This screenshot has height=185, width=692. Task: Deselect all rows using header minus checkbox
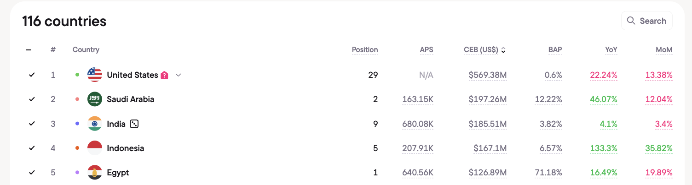pos(29,49)
